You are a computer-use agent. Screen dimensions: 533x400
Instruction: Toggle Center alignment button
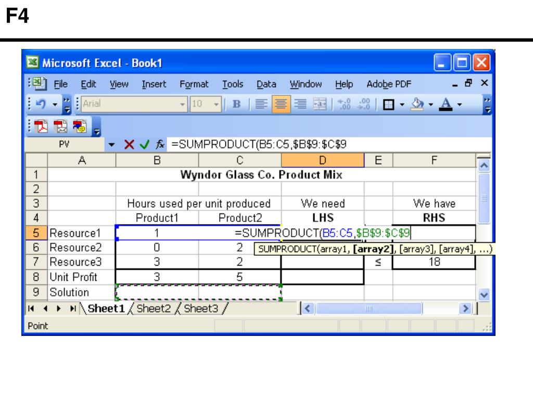pos(281,104)
